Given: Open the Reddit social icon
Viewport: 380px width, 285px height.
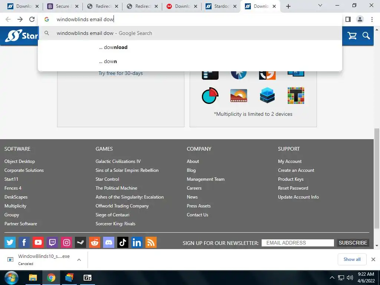Looking at the screenshot, I should coord(95,242).
